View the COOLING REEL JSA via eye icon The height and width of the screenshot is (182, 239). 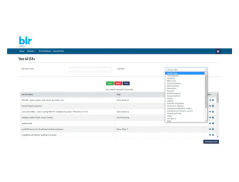point(210,112)
